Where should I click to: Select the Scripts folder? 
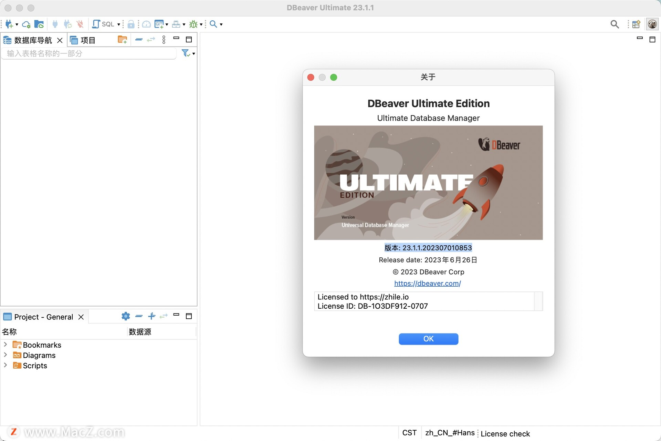tap(30, 366)
